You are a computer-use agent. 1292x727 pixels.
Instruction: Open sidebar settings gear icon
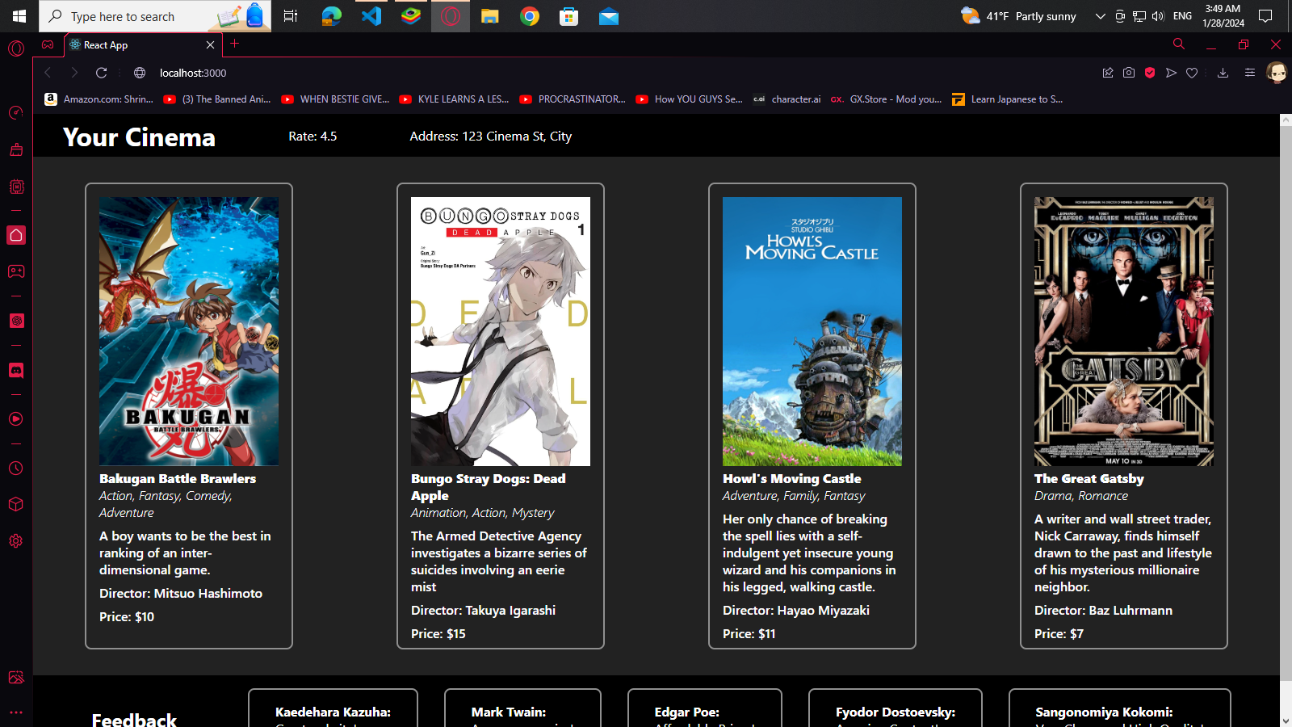click(x=16, y=541)
